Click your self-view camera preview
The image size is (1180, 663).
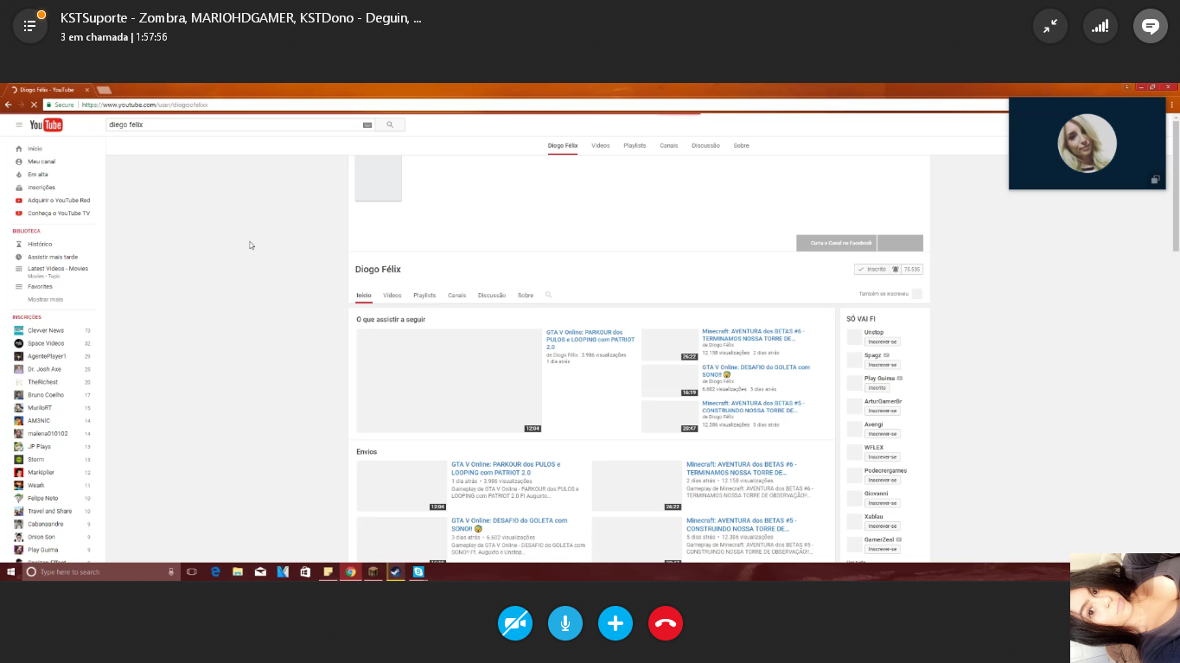point(1125,608)
